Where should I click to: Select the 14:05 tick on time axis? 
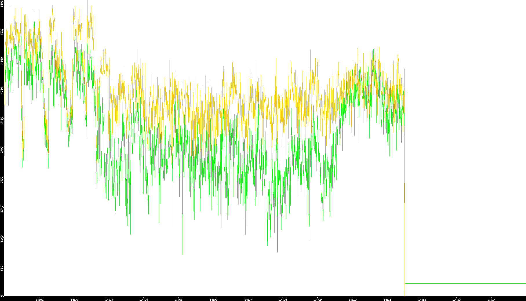click(179, 299)
